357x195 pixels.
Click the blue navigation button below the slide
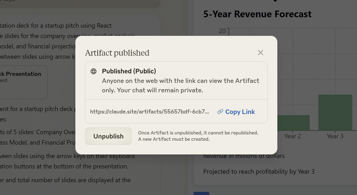[x=201, y=194]
